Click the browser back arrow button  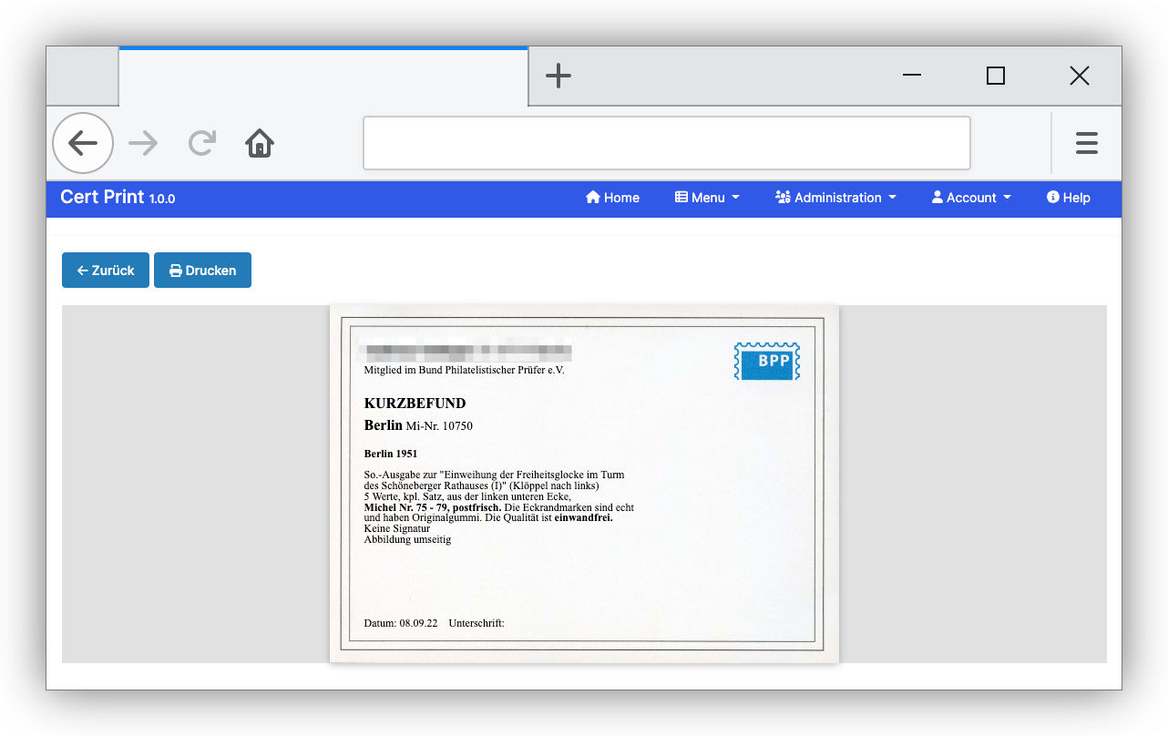click(x=83, y=143)
